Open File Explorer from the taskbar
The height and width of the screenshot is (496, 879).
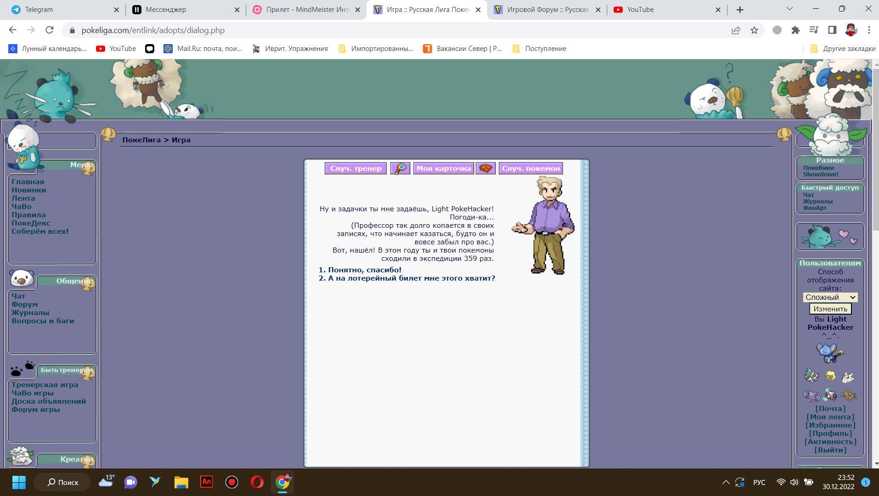181,482
